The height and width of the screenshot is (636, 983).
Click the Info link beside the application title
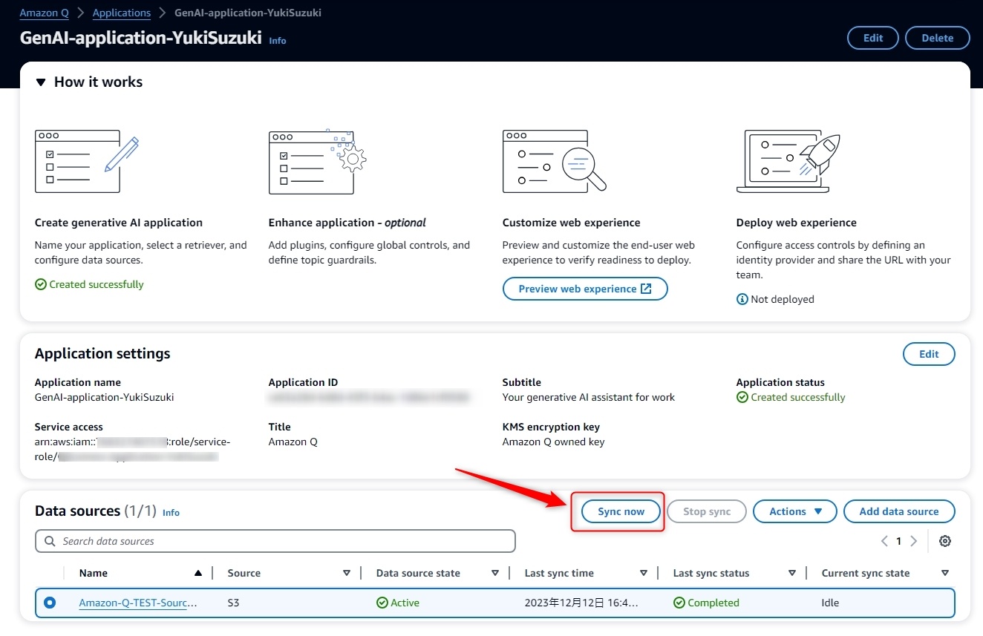pos(278,41)
